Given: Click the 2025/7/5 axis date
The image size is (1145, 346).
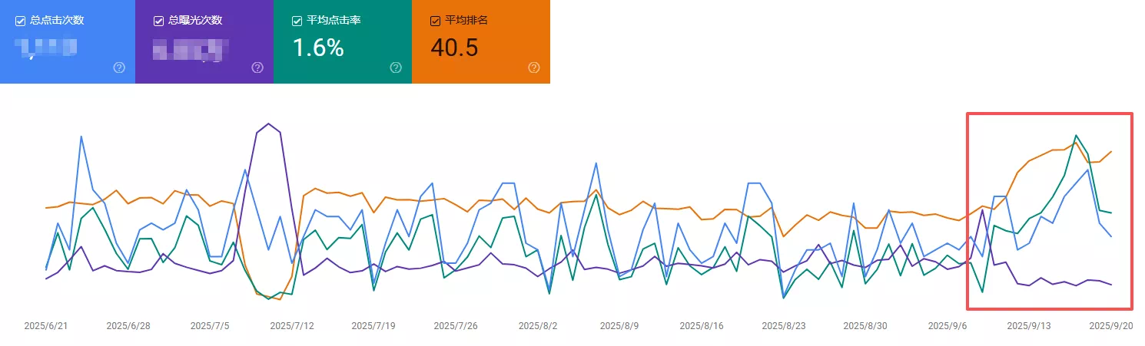Looking at the screenshot, I should (x=210, y=326).
